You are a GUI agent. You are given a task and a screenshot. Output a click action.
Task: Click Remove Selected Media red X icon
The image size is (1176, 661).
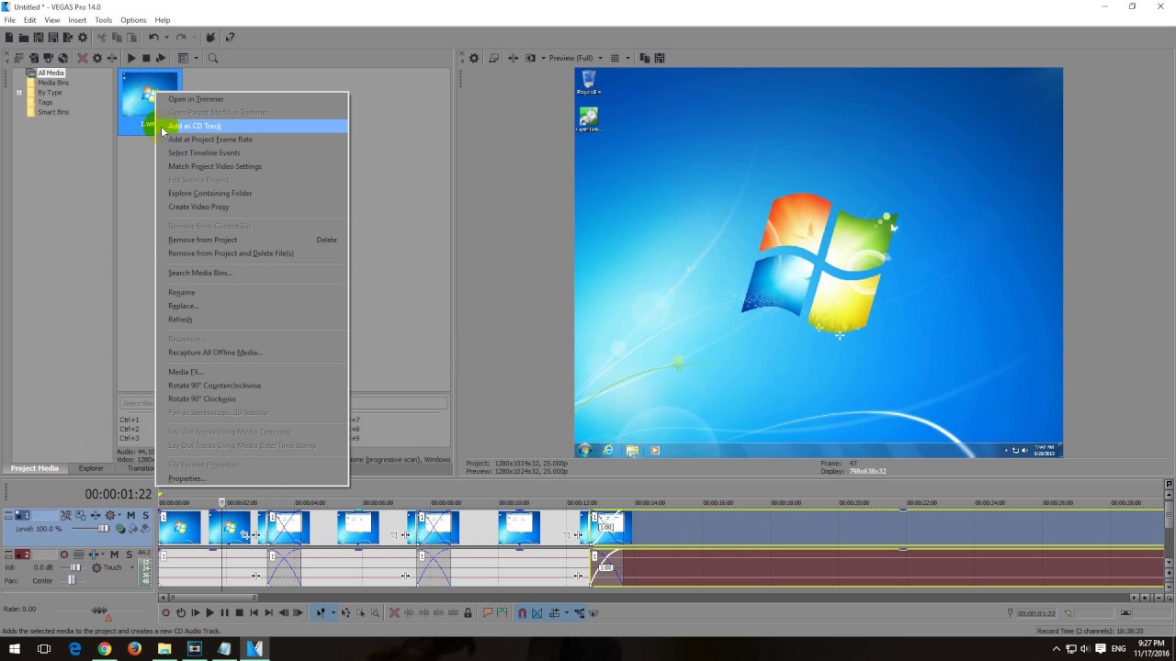click(x=82, y=58)
